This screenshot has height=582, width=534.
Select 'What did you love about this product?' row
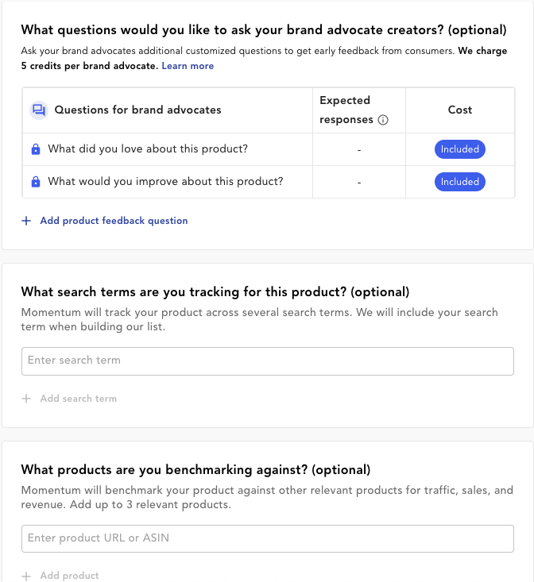click(x=269, y=149)
